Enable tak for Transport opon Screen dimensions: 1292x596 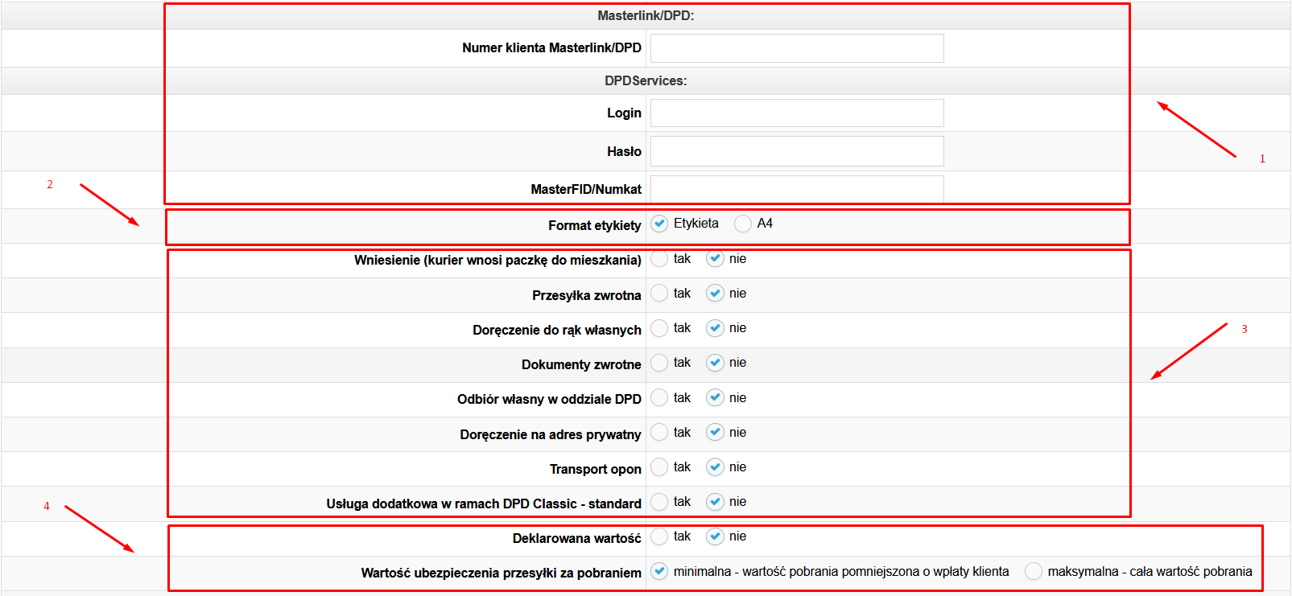(x=659, y=467)
